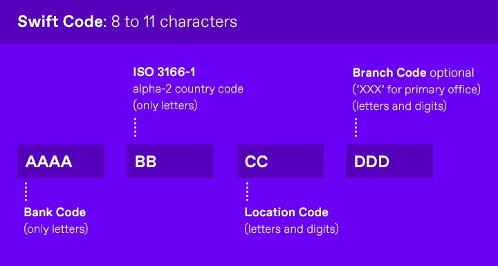The width and height of the screenshot is (498, 266).
Task: Click the Bank Code label
Action: coord(55,212)
